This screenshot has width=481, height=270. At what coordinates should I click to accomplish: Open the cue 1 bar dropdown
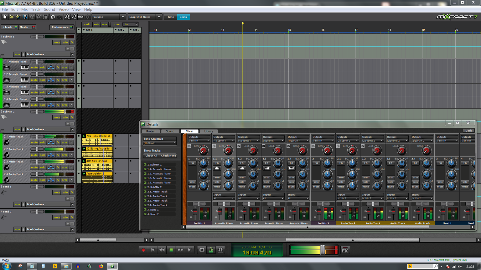tap(130, 24)
